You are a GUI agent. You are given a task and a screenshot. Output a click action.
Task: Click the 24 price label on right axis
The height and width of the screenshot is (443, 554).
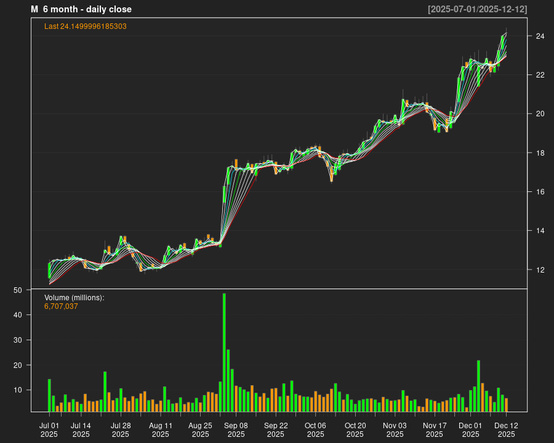click(x=540, y=36)
